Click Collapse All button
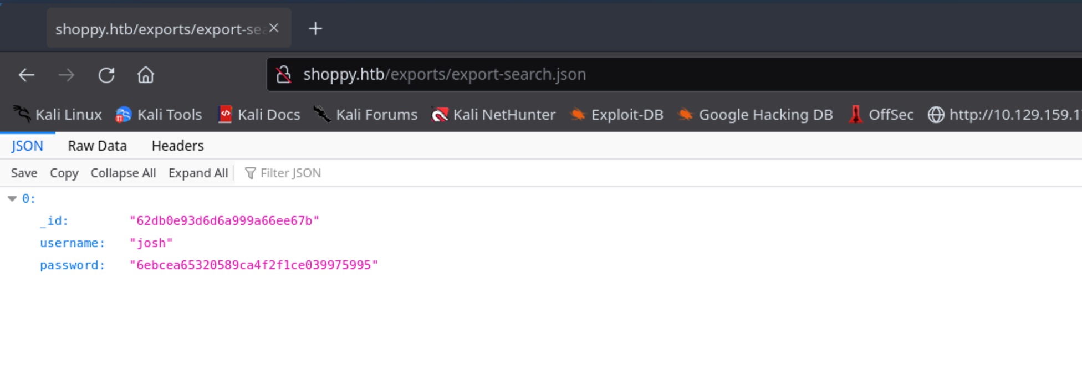This screenshot has width=1082, height=380. click(123, 173)
